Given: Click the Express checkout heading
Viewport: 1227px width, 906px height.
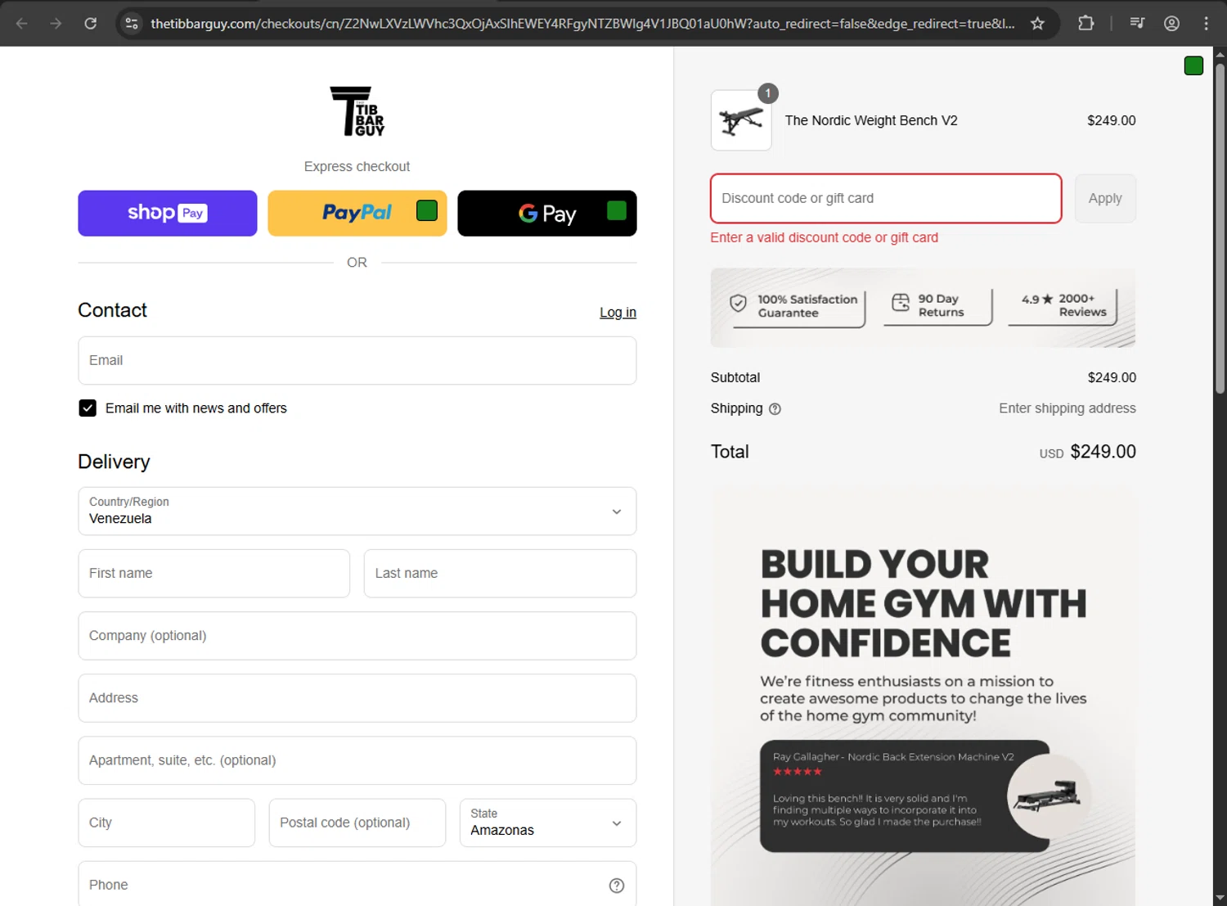Looking at the screenshot, I should click(x=357, y=166).
